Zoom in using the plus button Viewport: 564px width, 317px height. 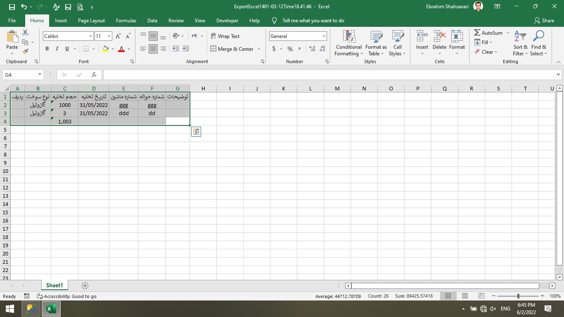543,296
